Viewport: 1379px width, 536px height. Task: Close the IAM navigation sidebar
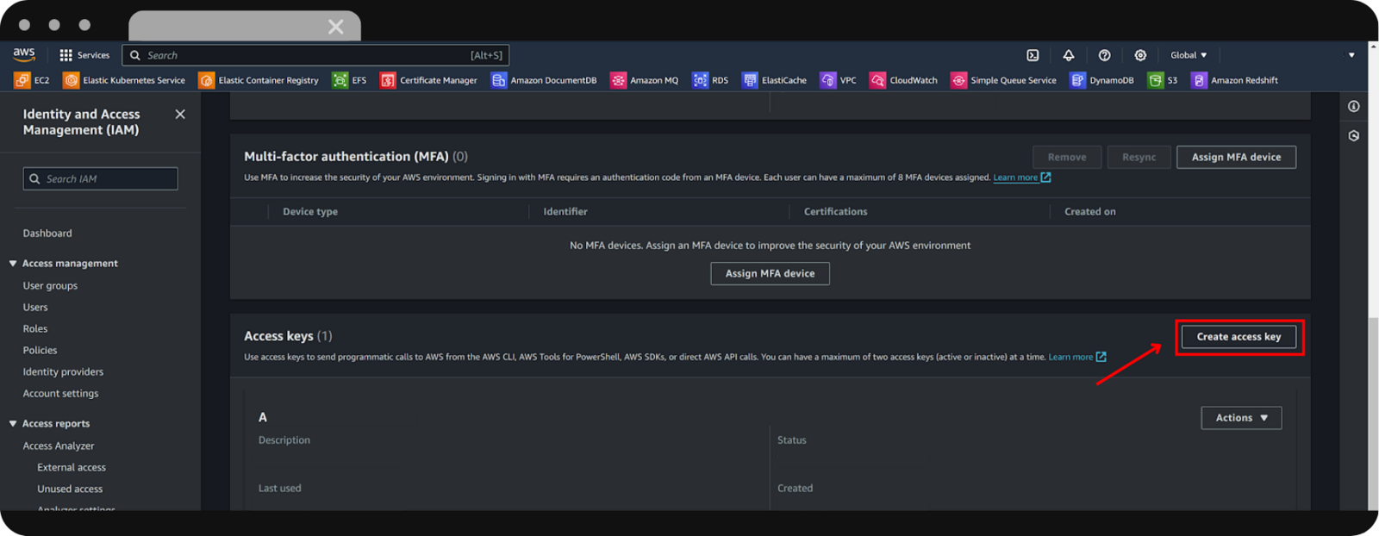180,114
